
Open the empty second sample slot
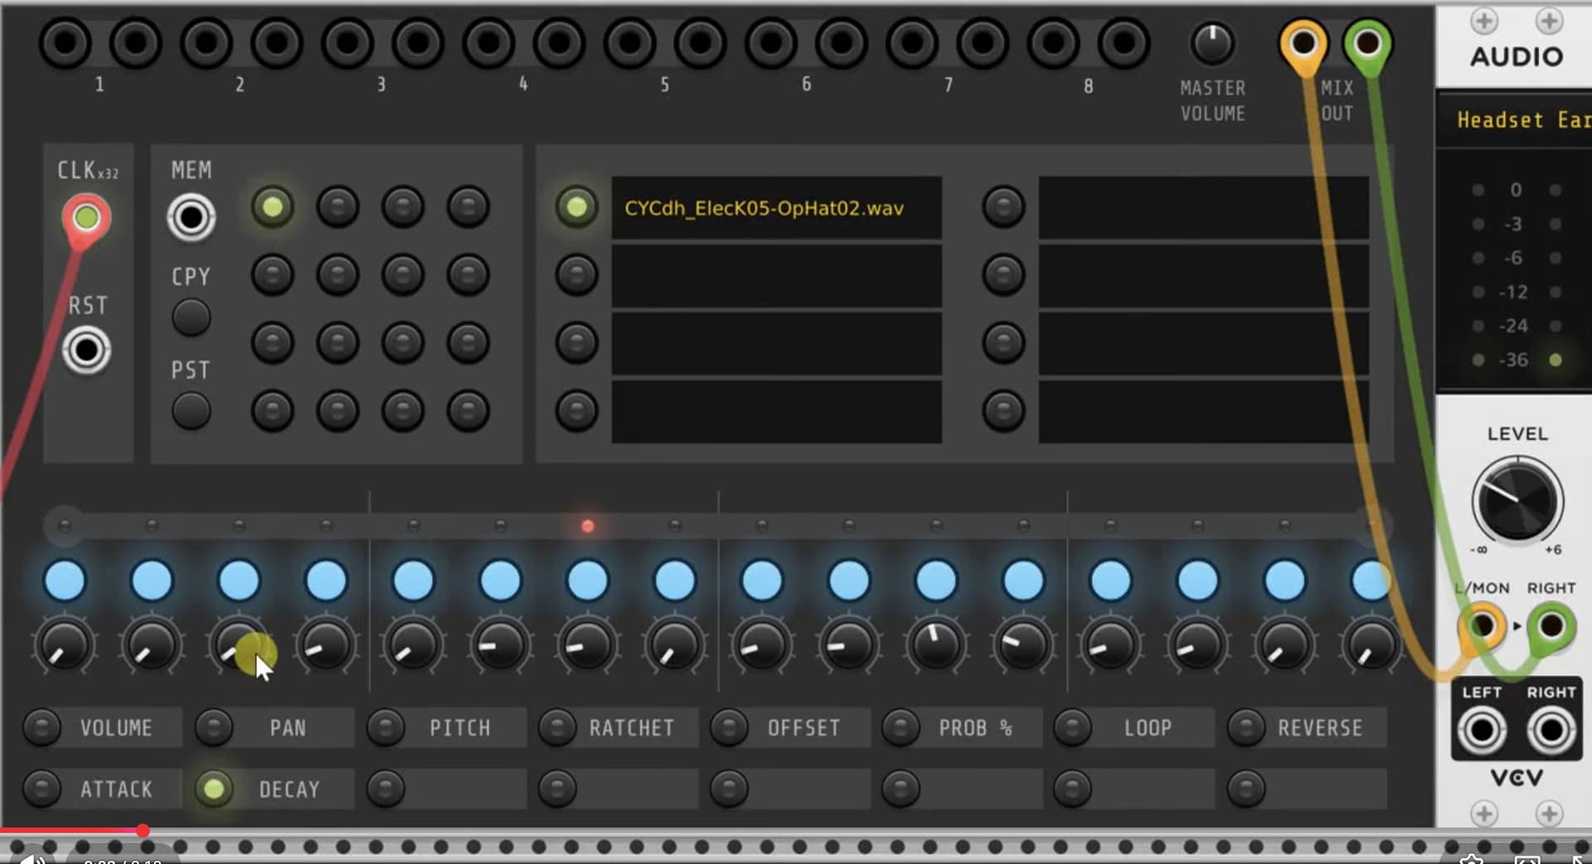(x=776, y=275)
